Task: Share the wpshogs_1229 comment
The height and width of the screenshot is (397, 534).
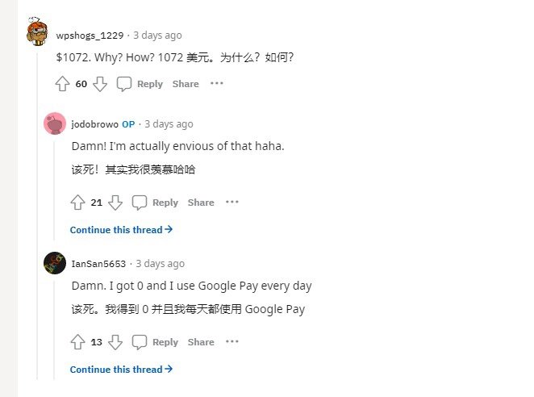Action: [x=186, y=84]
